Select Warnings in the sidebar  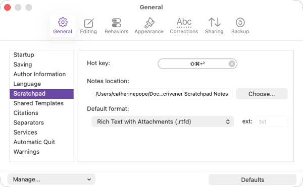pyautogui.click(x=41, y=152)
